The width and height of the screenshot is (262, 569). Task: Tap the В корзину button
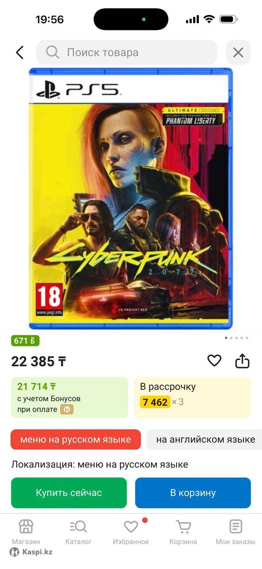click(193, 493)
